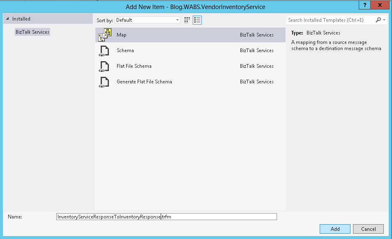
Task: Click BizTalk Services category in Schema row
Action: click(257, 51)
